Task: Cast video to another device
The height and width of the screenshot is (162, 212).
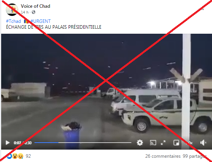Action: pos(153,143)
